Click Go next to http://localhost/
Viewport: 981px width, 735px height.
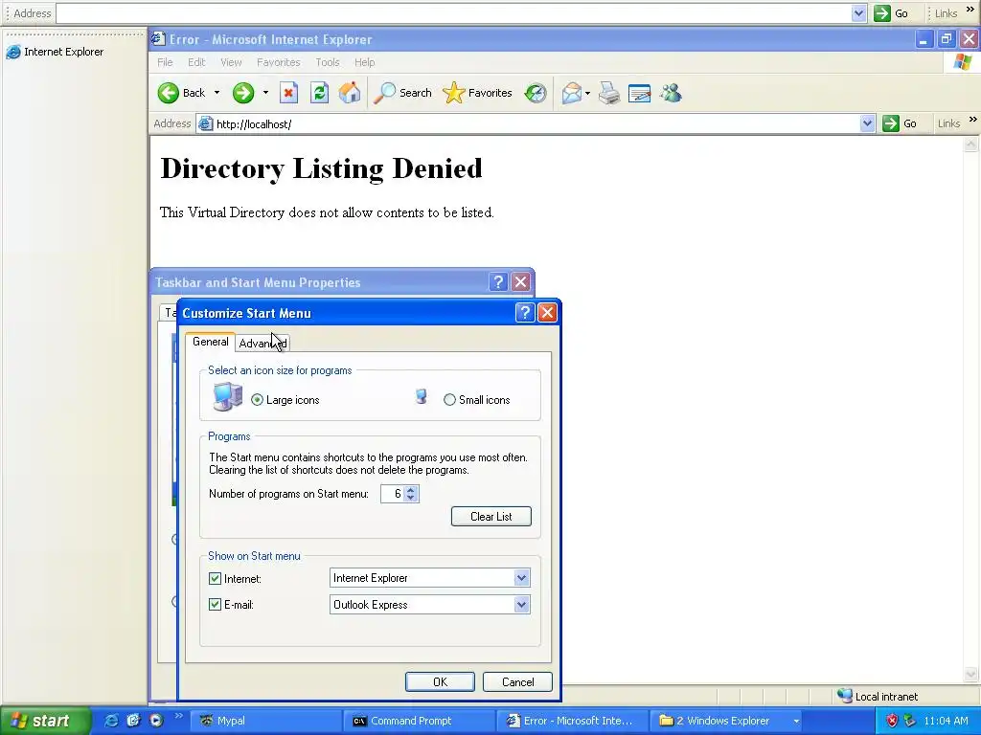[901, 123]
